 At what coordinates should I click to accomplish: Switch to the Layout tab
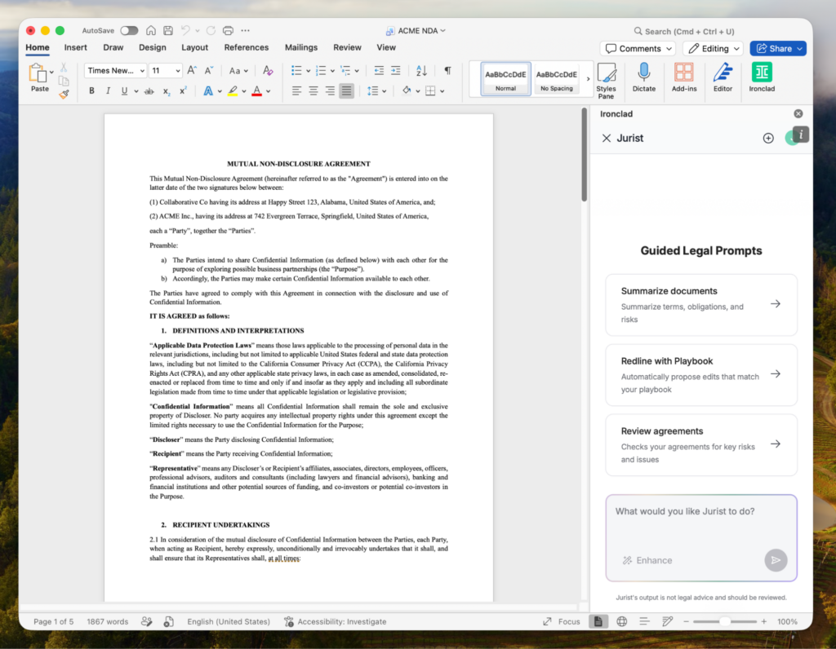pos(194,47)
